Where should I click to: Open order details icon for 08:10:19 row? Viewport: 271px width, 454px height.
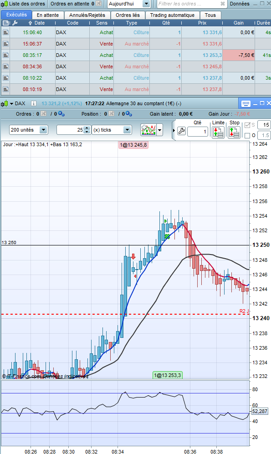pyautogui.click(x=5, y=89)
